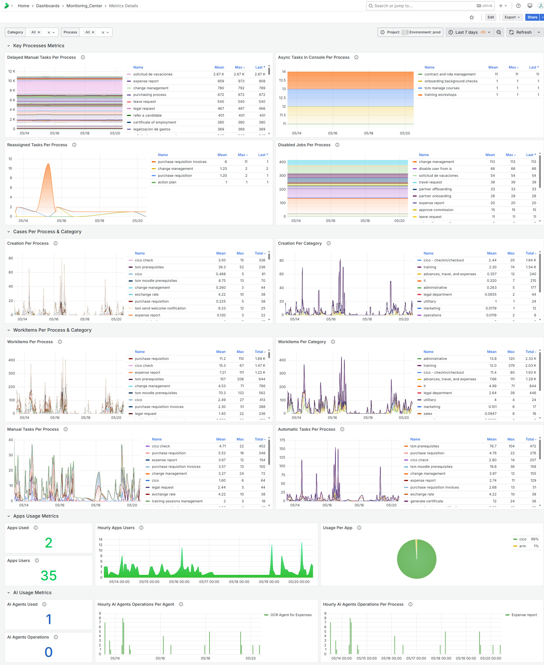The image size is (544, 665).
Task: Click info icon beside Disabled Jobs Per Process
Action: tap(338, 145)
